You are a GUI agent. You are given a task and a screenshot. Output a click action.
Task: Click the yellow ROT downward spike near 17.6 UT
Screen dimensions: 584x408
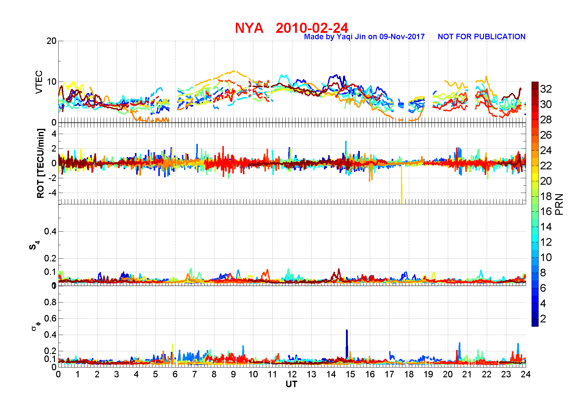[x=401, y=183]
